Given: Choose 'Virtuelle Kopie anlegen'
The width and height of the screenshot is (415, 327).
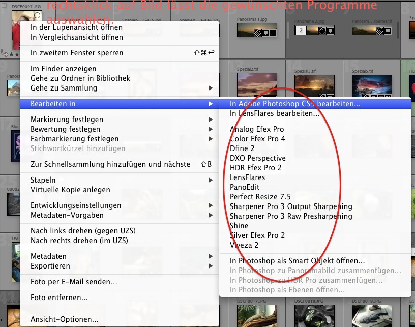Looking at the screenshot, I should (70, 190).
